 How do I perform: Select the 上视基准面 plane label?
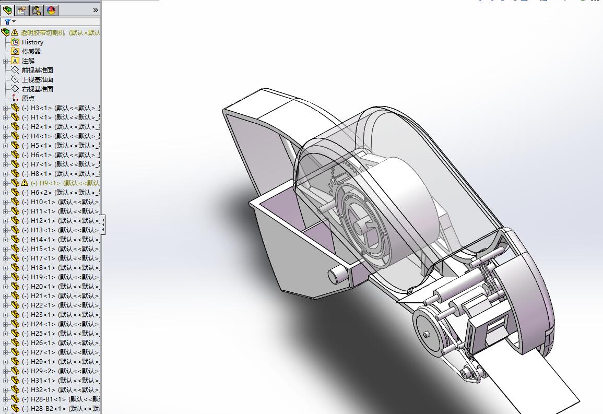[37, 79]
